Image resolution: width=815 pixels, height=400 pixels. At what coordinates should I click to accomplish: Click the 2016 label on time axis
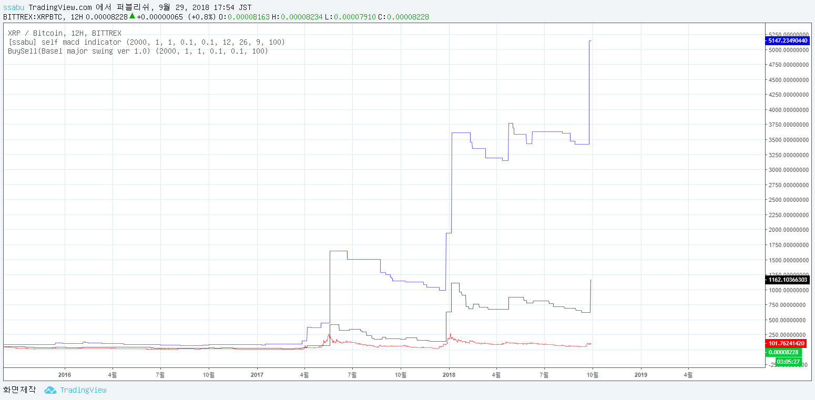(64, 375)
